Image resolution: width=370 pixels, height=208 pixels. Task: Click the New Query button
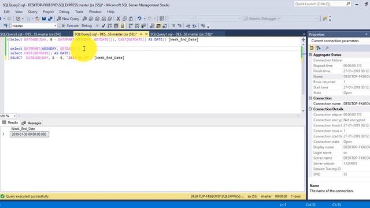pos(68,18)
